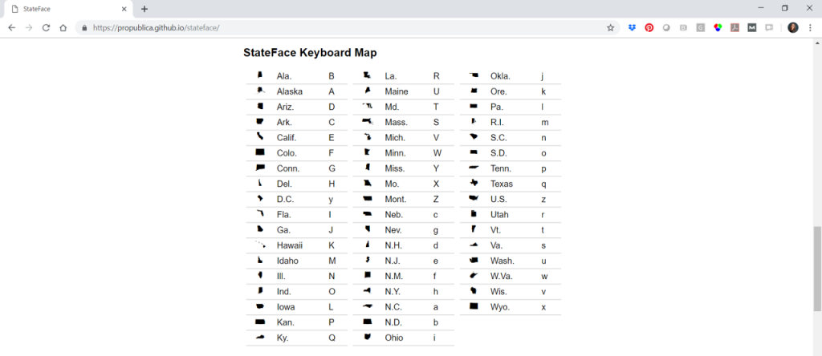
Task: Click the Michigan state glyph
Action: pos(368,137)
